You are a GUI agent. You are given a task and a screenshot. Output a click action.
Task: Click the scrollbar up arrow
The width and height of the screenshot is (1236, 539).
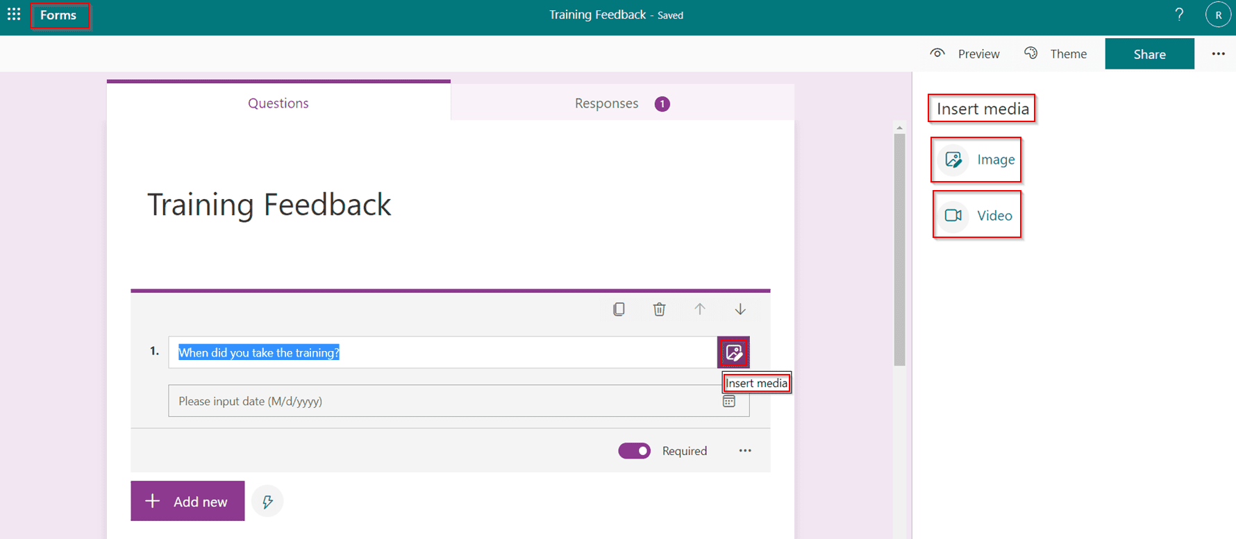click(899, 128)
